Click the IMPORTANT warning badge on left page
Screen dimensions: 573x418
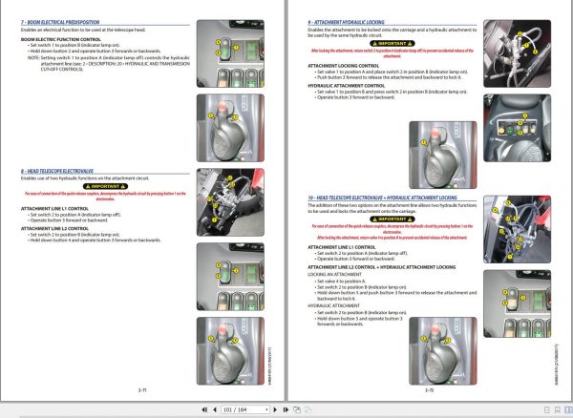[x=105, y=186]
